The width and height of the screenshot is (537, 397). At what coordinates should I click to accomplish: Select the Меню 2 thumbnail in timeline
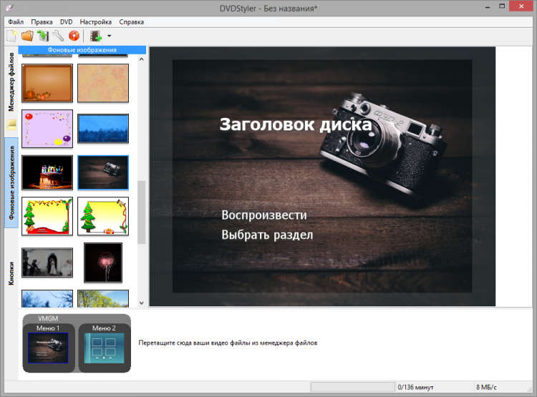(x=104, y=348)
